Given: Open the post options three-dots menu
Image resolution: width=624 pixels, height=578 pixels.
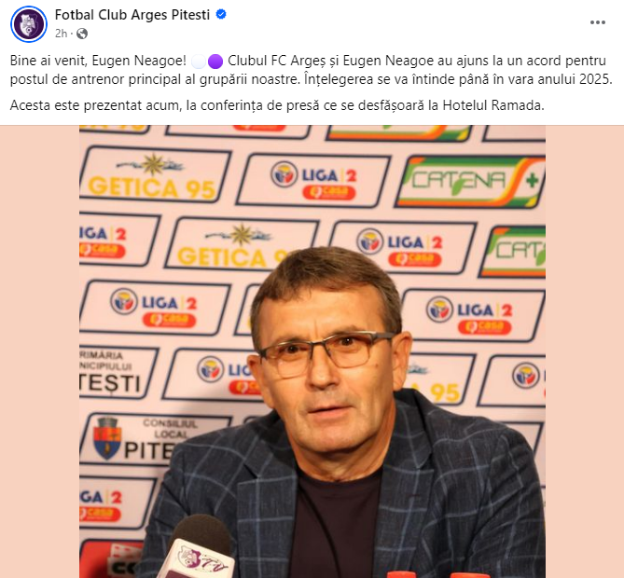Looking at the screenshot, I should tap(597, 22).
